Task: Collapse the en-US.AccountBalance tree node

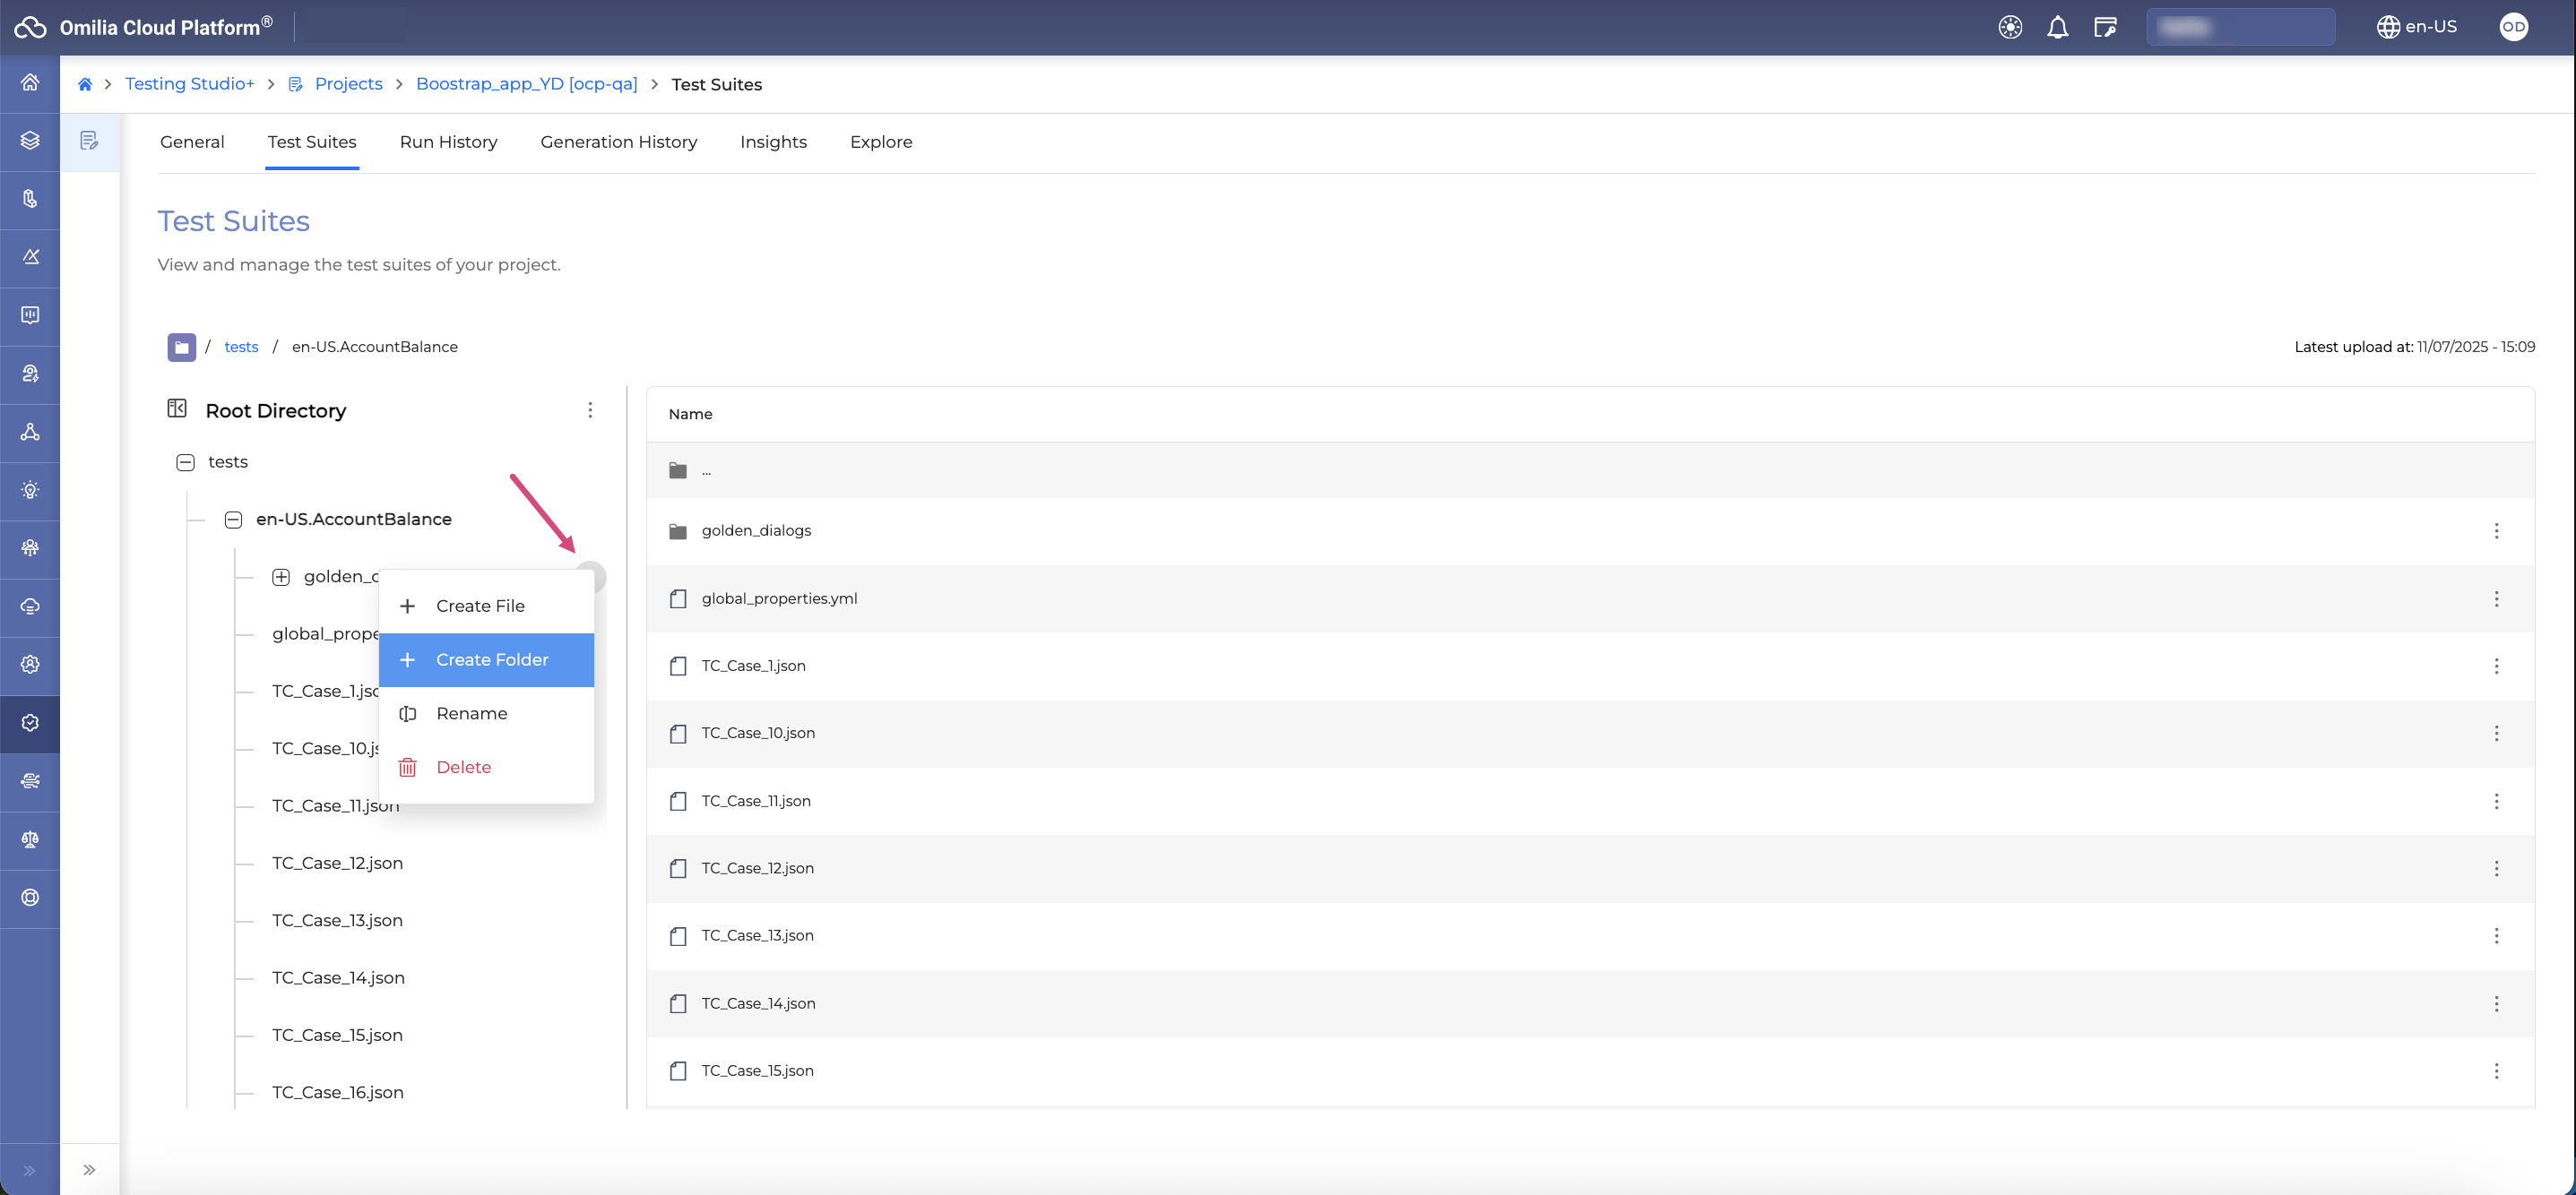Action: pyautogui.click(x=233, y=520)
